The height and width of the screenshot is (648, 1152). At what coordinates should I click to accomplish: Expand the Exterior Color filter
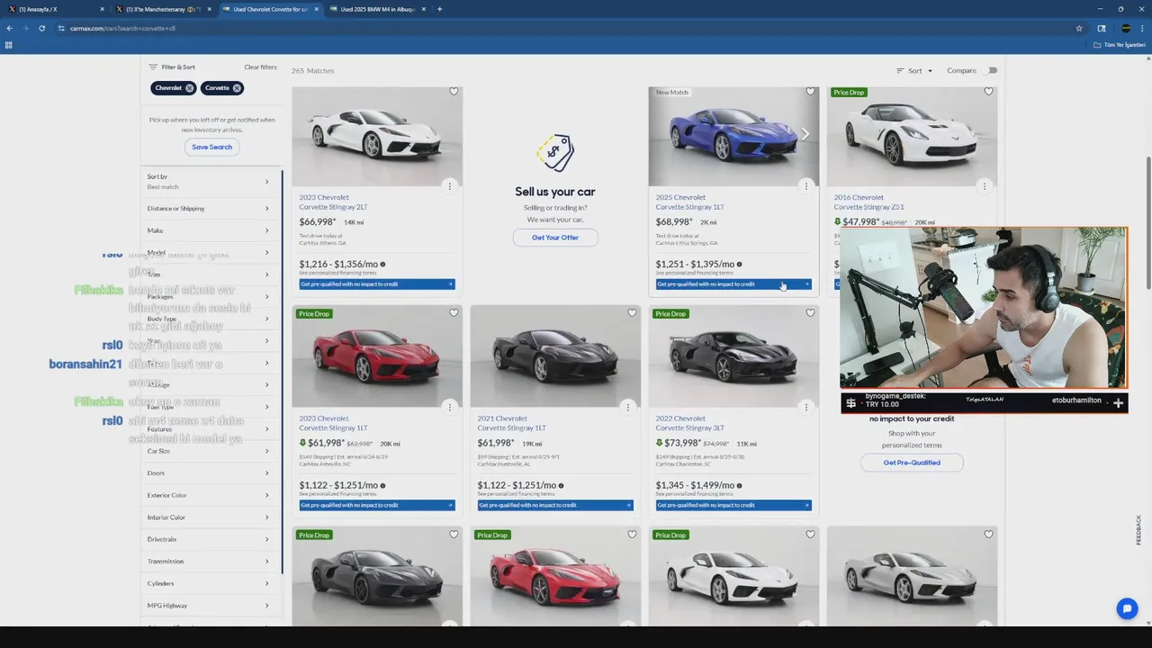(211, 495)
